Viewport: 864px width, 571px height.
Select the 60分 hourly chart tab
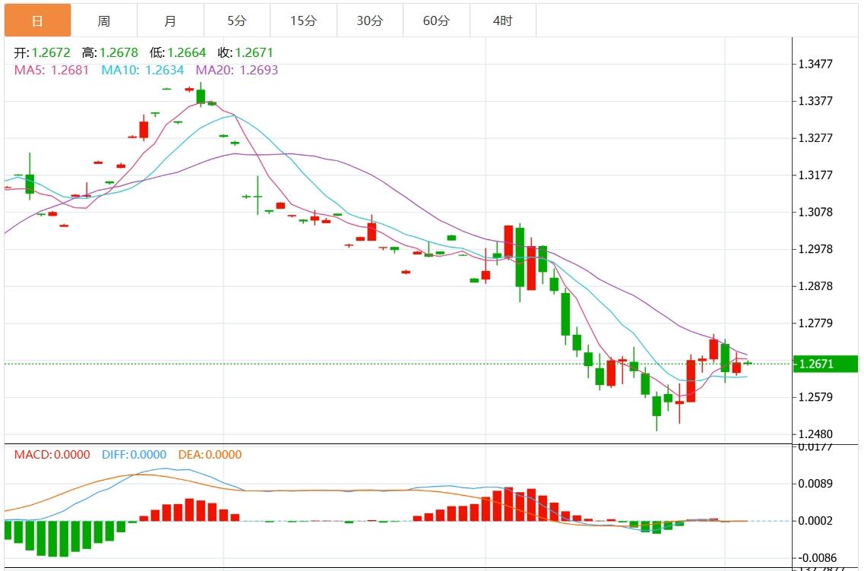[x=436, y=21]
